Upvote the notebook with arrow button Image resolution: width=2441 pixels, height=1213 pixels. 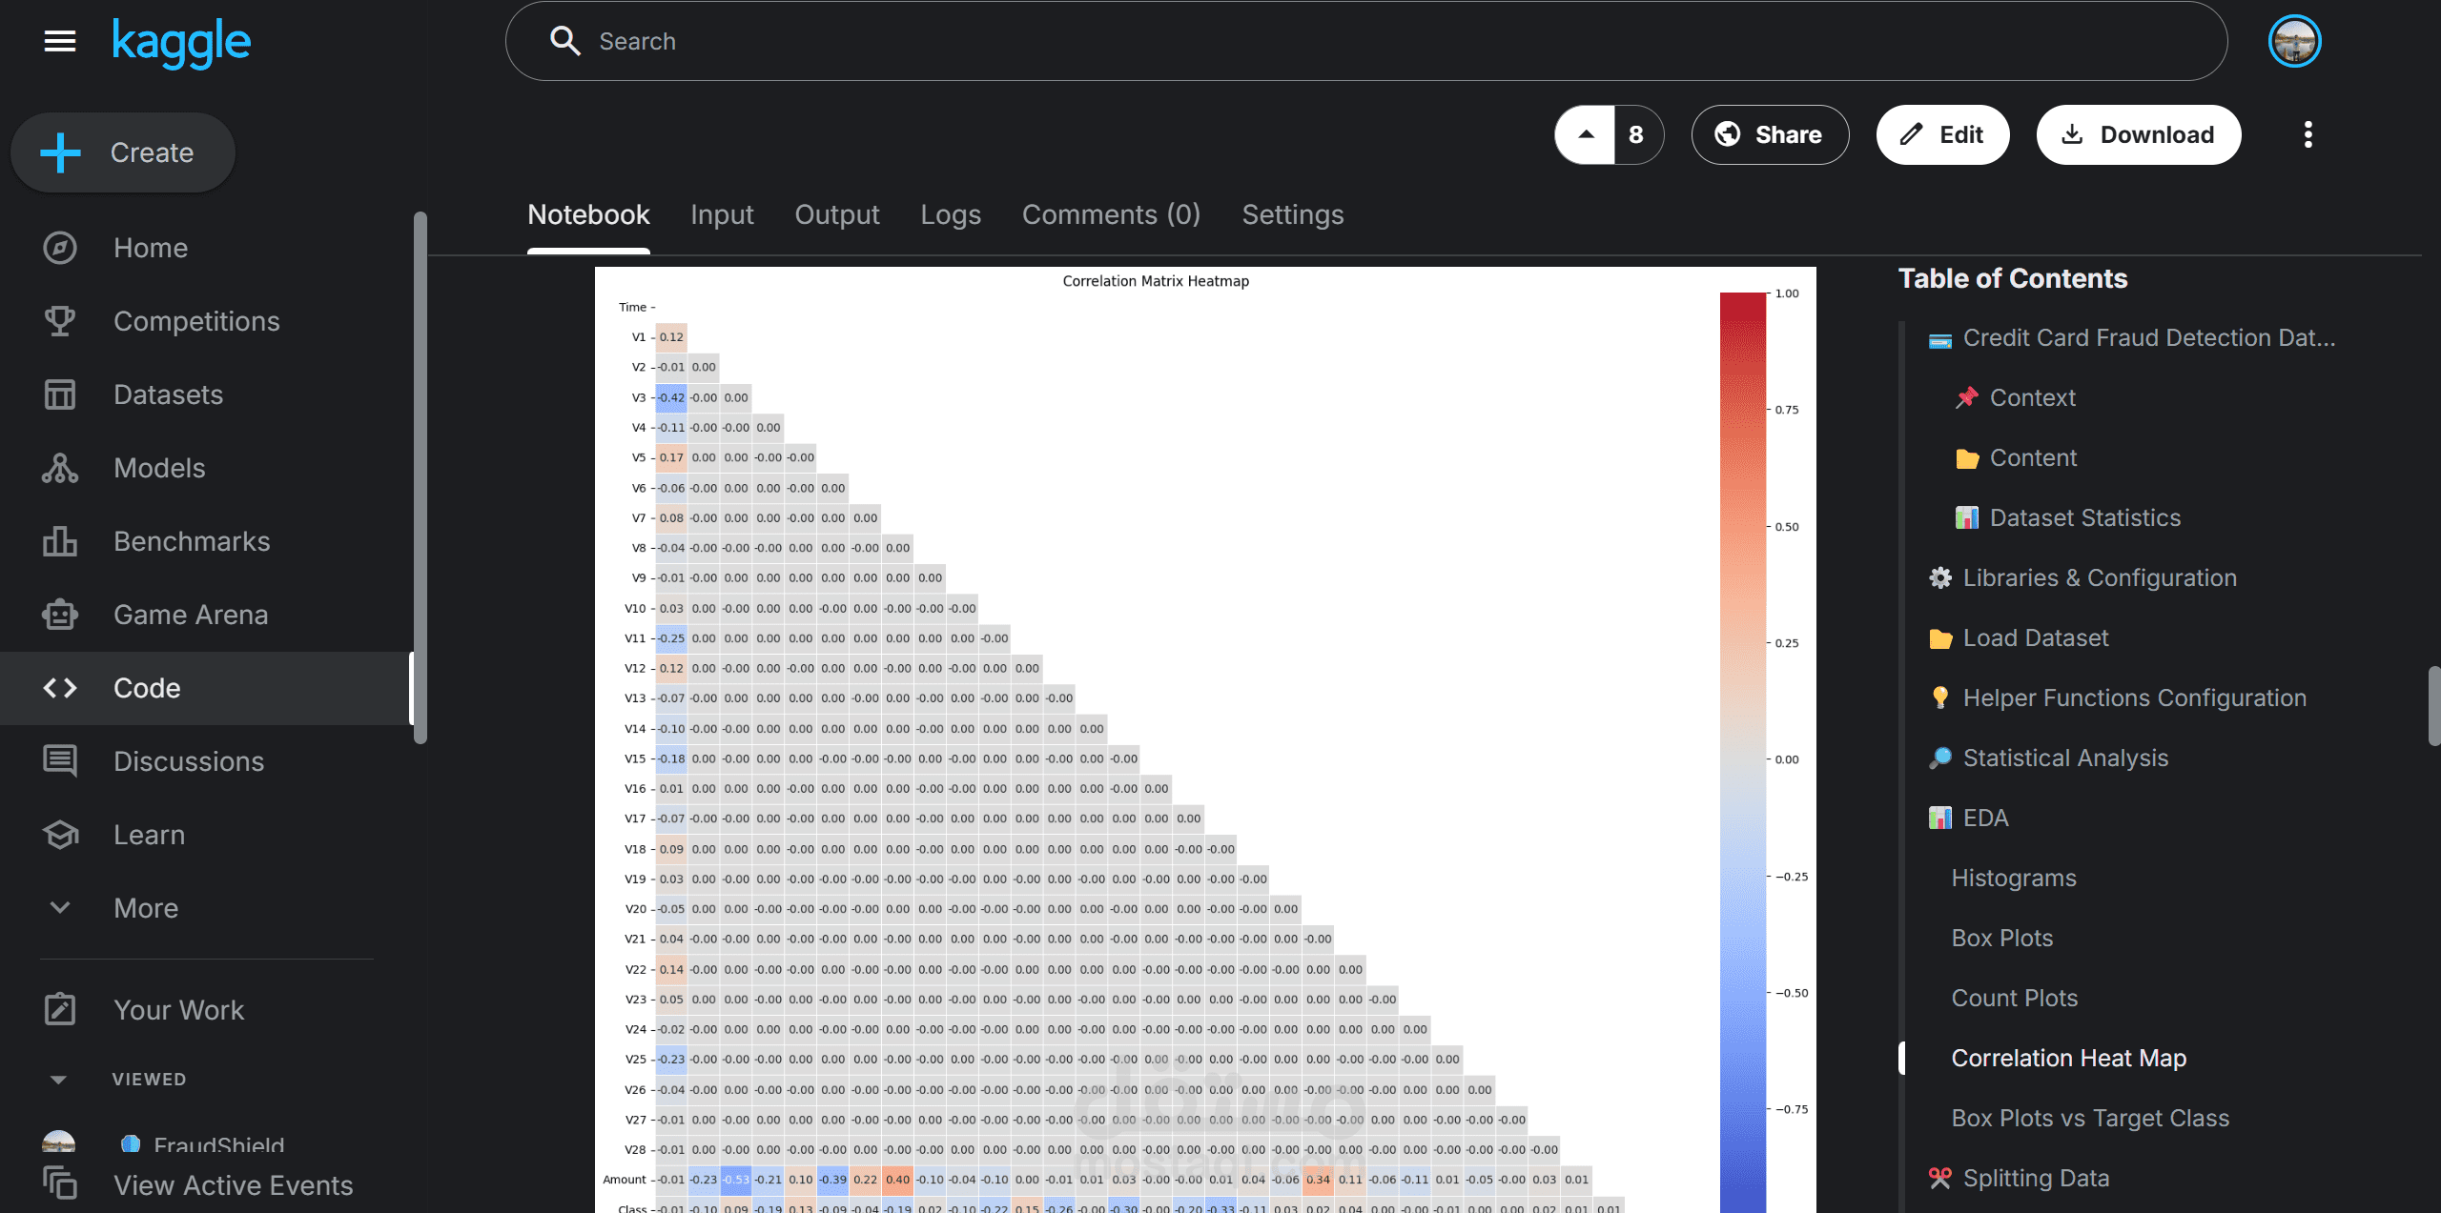[1586, 134]
